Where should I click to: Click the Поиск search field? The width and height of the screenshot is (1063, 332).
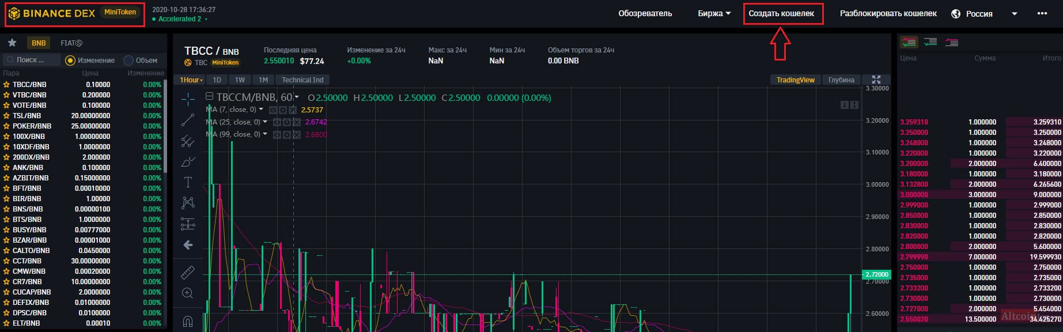(32, 60)
